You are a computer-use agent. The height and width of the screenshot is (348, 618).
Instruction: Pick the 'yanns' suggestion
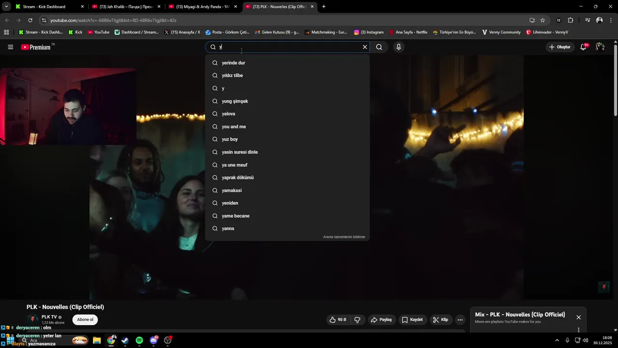click(x=287, y=229)
